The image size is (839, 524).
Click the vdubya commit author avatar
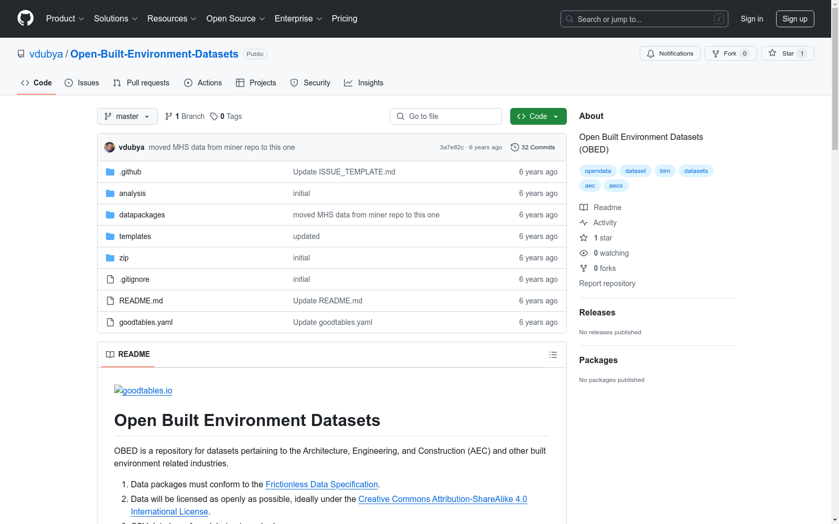110,147
